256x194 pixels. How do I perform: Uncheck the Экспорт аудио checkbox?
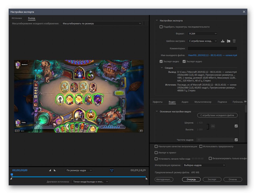184,61
